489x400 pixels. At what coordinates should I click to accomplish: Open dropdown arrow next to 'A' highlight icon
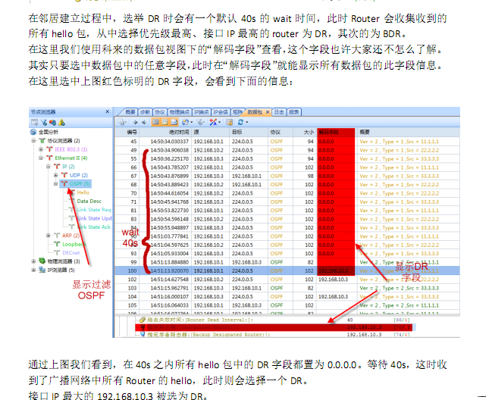click(x=220, y=123)
